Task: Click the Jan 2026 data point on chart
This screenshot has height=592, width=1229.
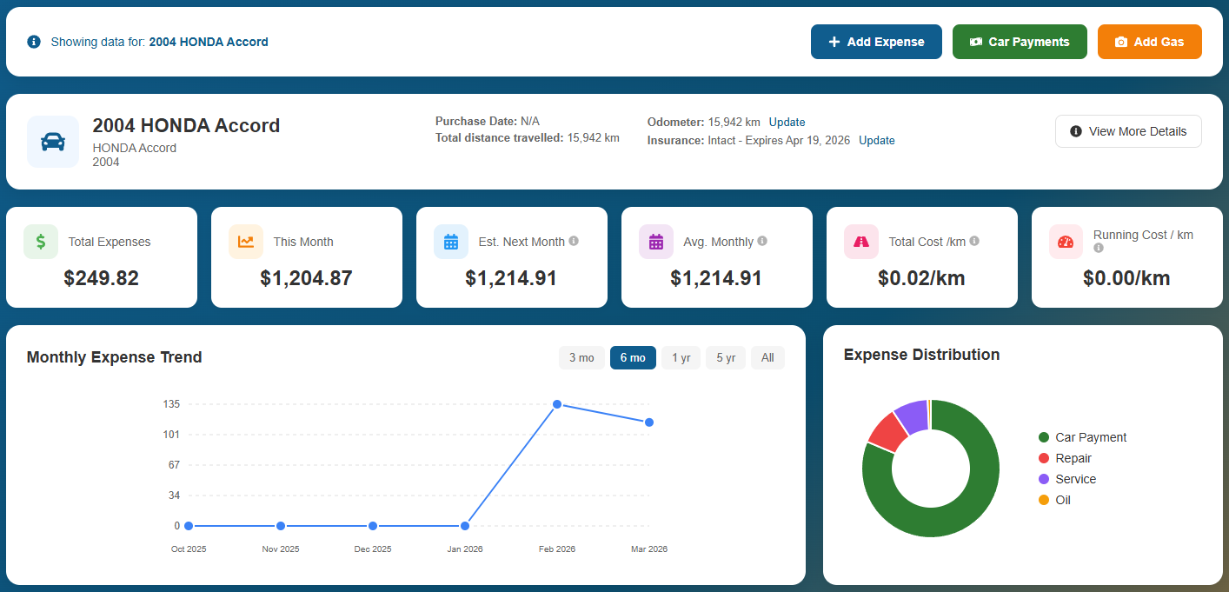Action: 465,526
